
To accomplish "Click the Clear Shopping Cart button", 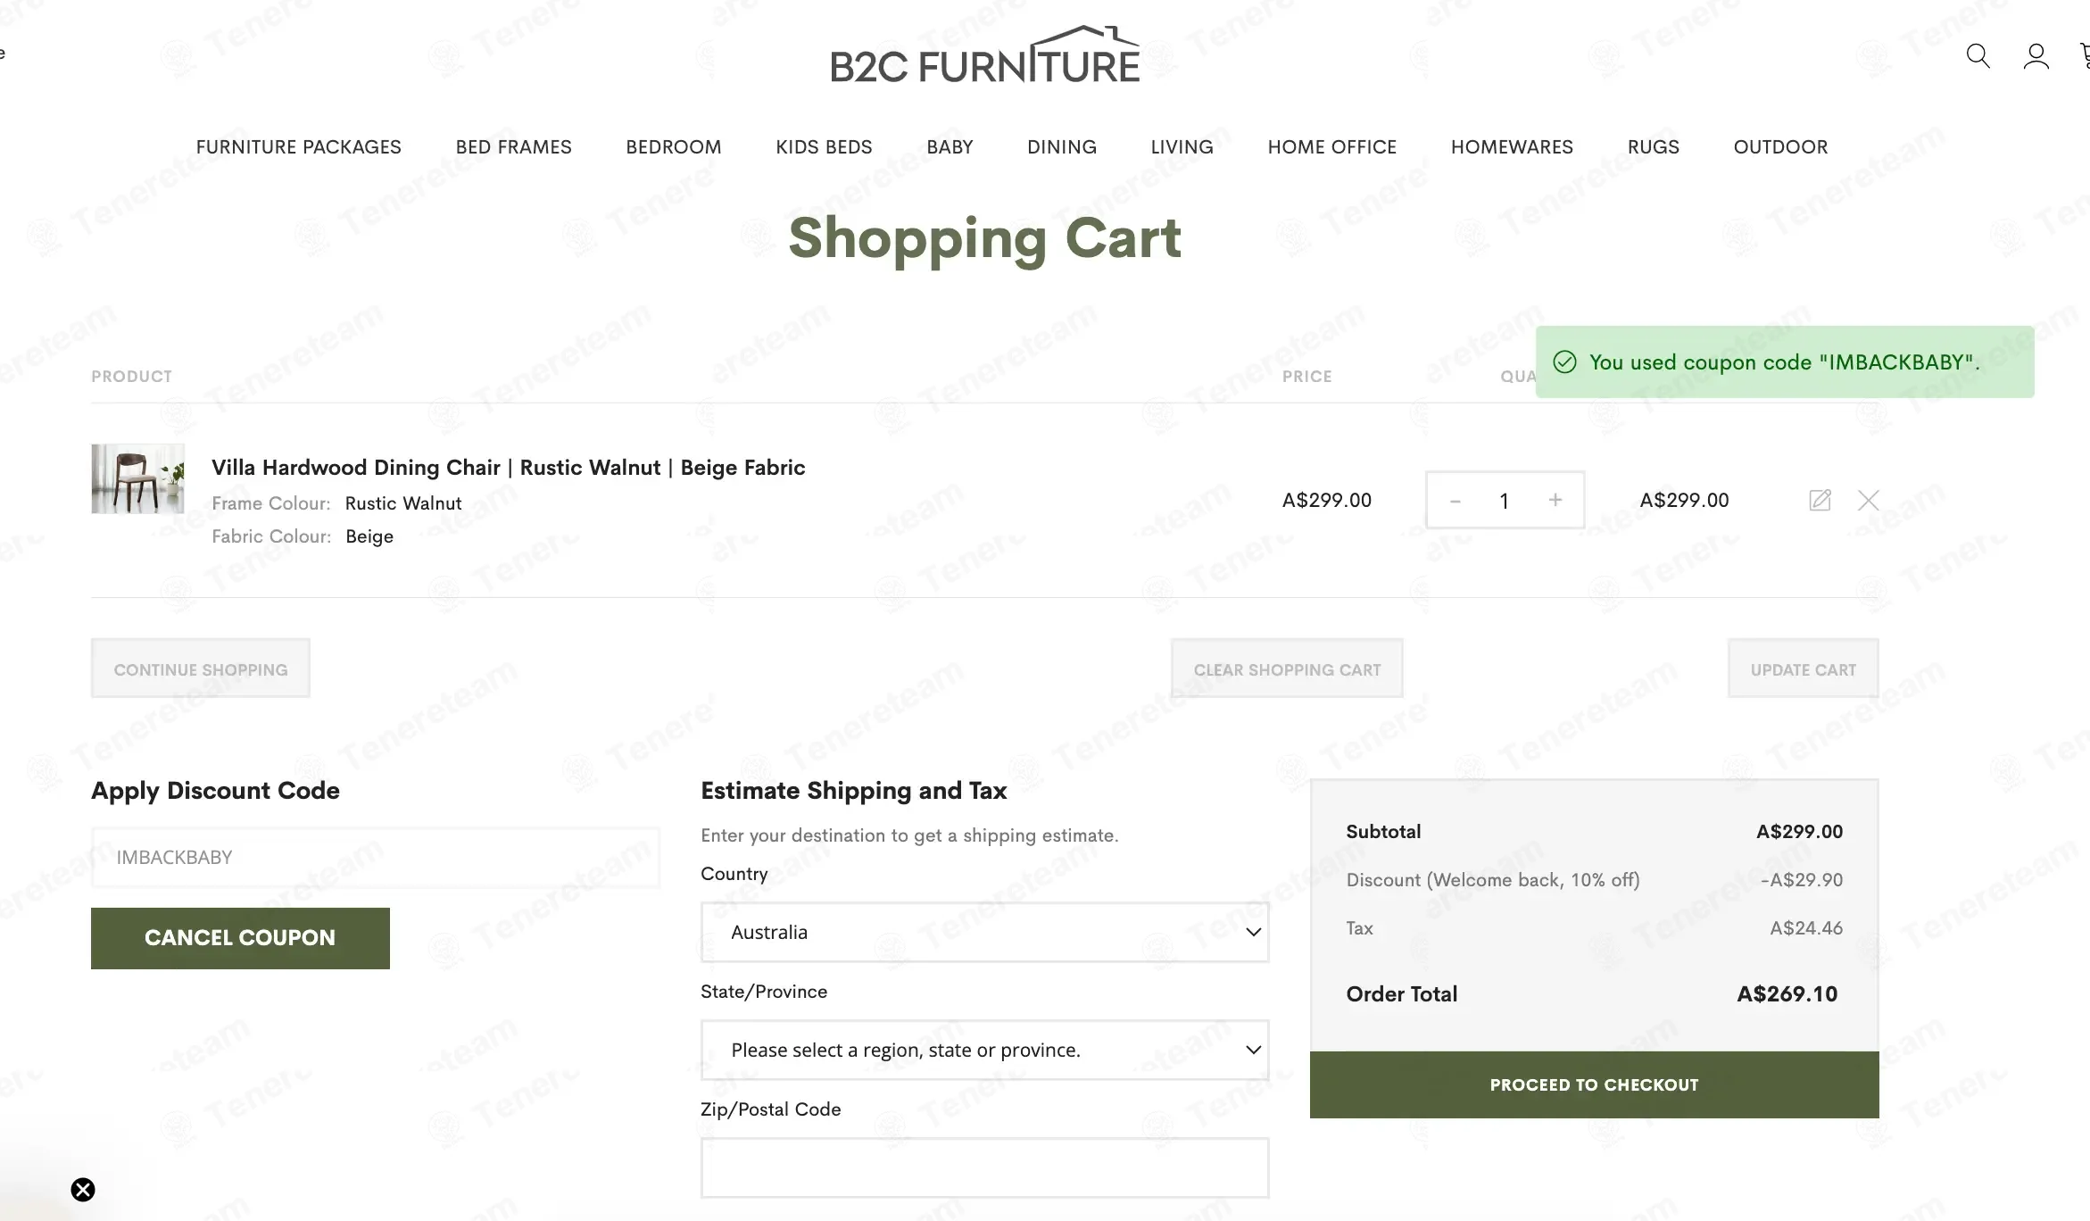I will click(1287, 669).
